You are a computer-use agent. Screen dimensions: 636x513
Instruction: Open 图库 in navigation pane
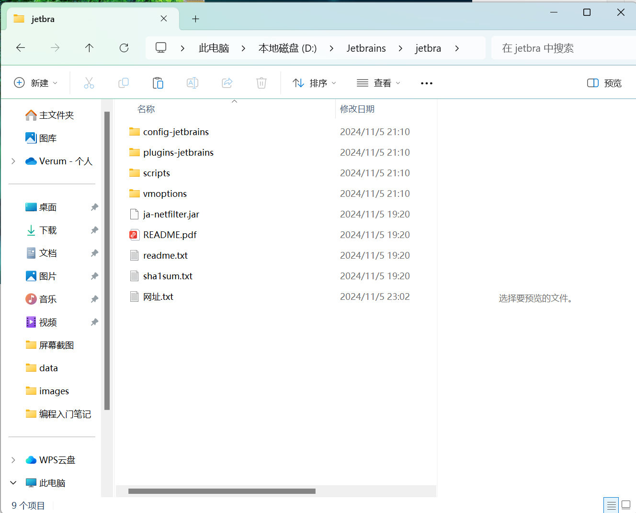41,138
